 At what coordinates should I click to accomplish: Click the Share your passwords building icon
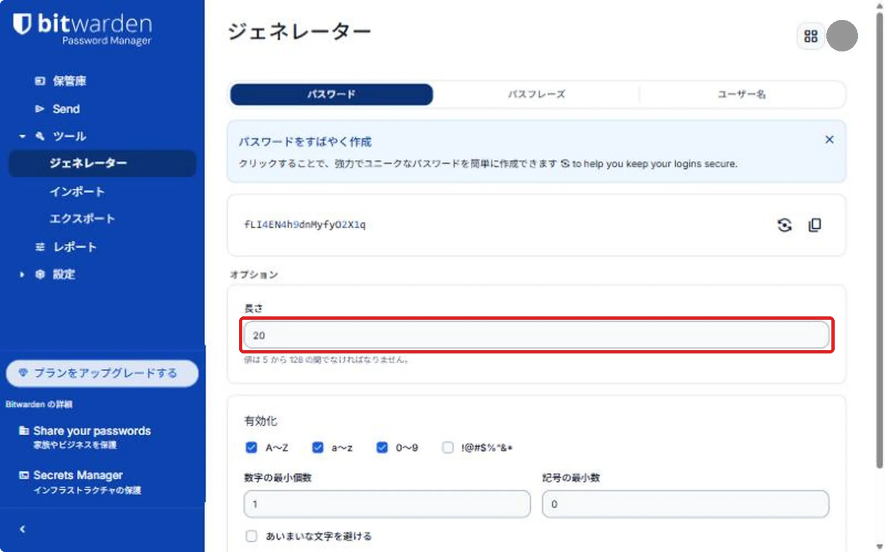[x=24, y=431]
